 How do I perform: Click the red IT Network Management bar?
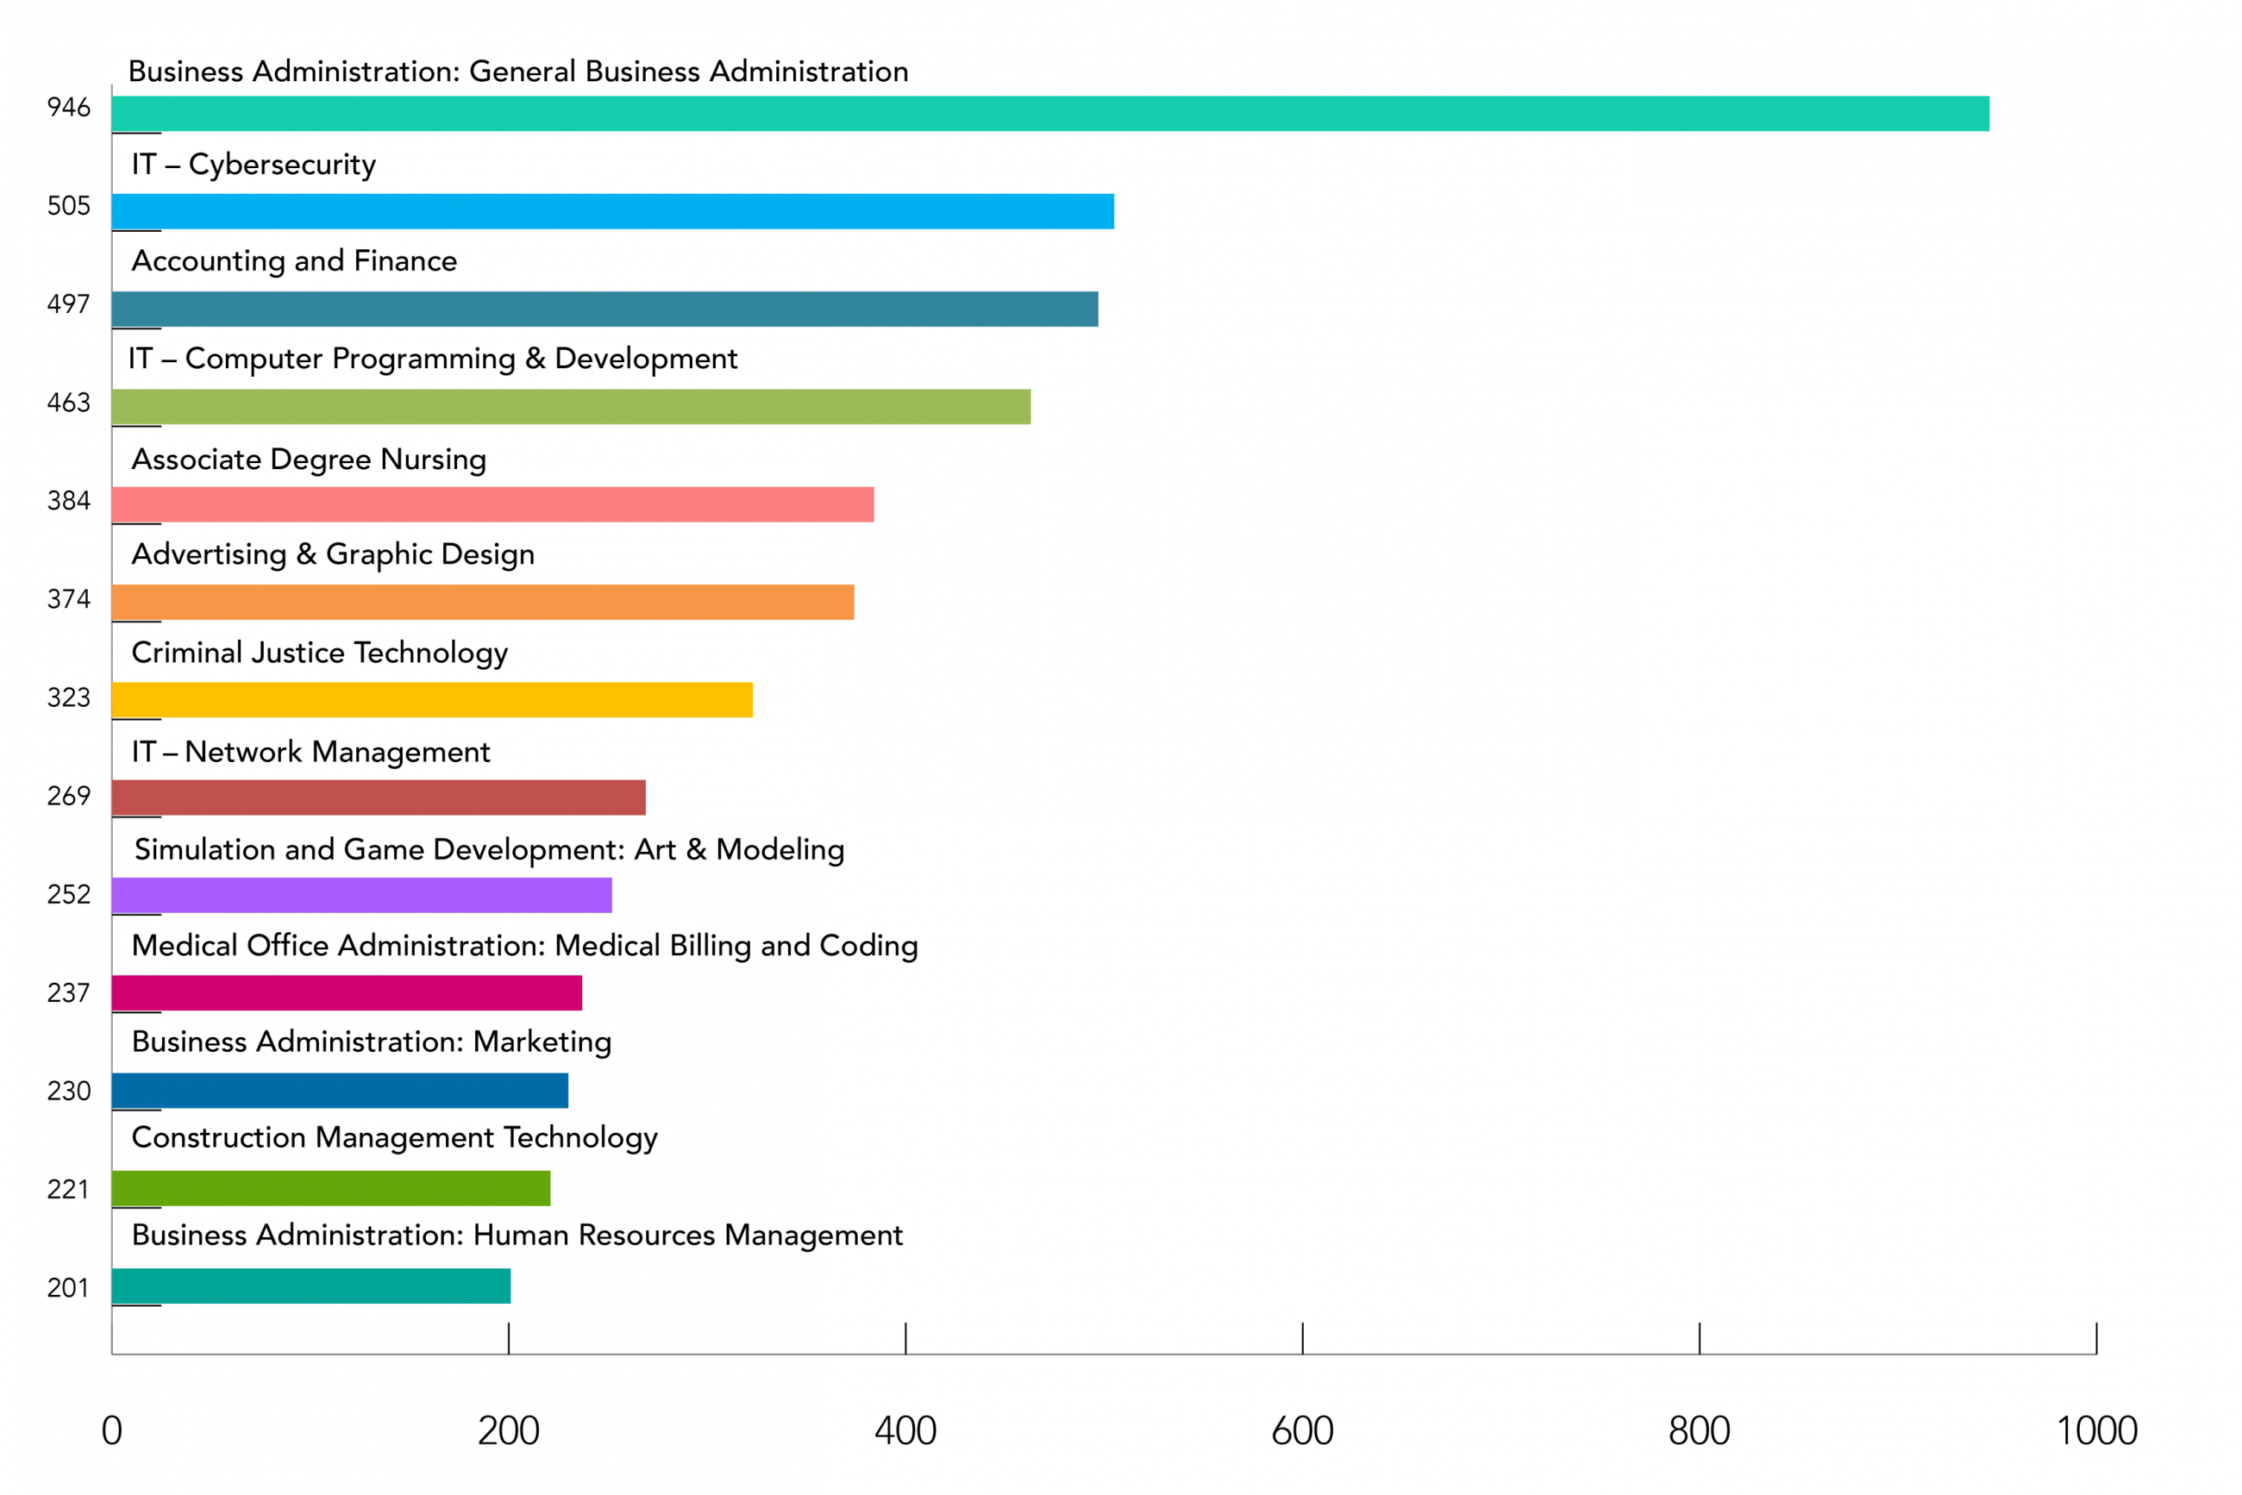(379, 798)
